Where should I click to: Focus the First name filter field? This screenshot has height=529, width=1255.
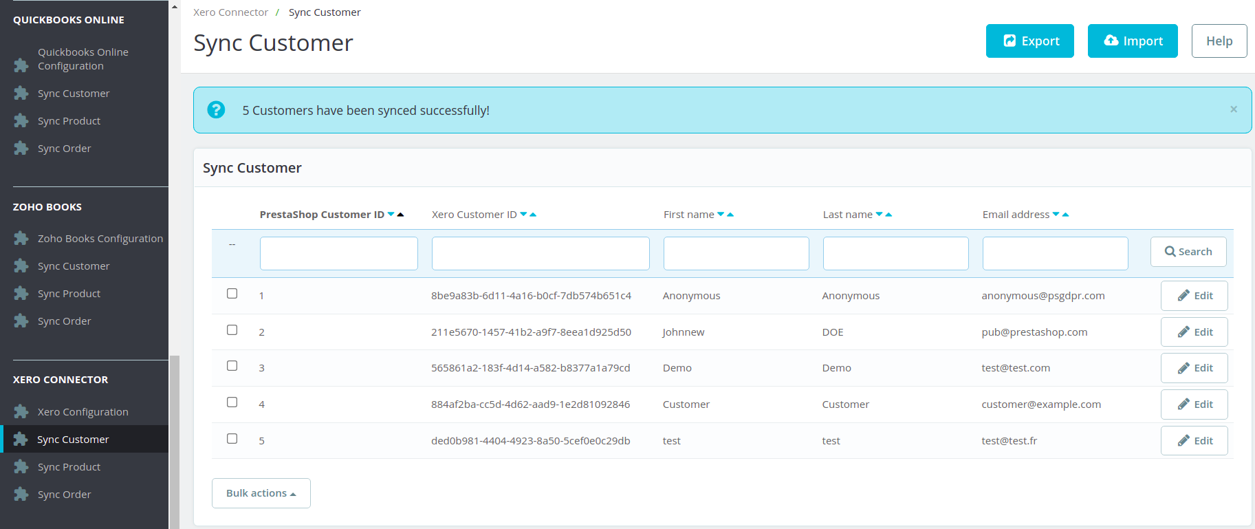point(736,253)
